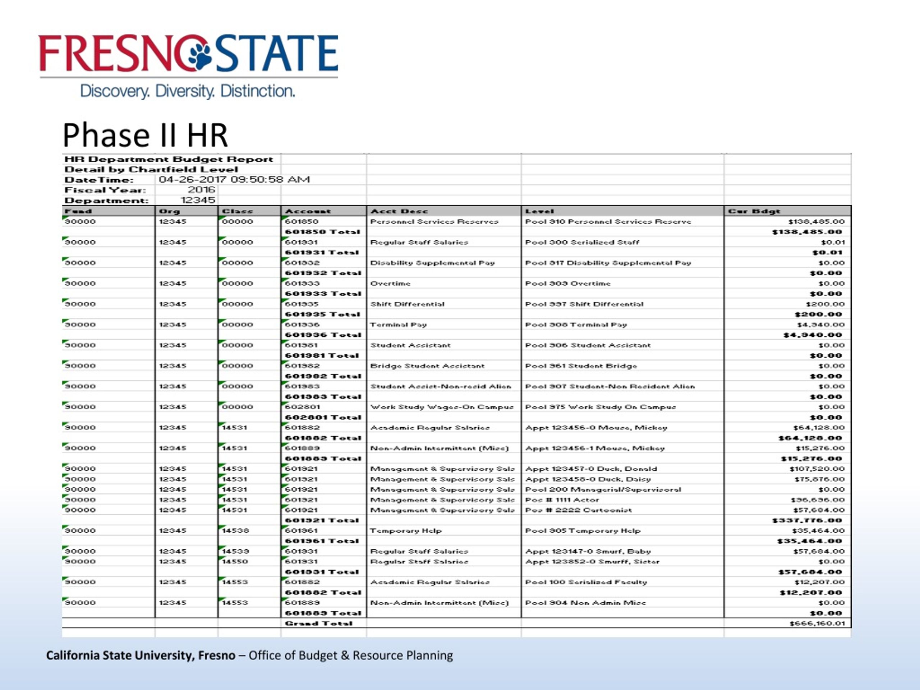The image size is (920, 690).
Task: Click the '601932 Total' row label
Action: 323,273
